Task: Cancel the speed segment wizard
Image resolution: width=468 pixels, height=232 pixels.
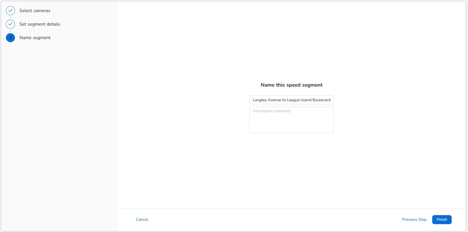Action: 142,220
